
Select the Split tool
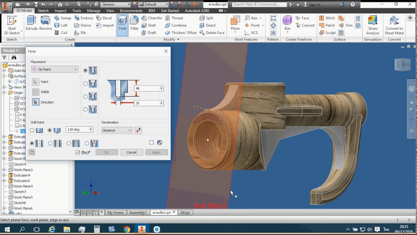pyautogui.click(x=206, y=18)
